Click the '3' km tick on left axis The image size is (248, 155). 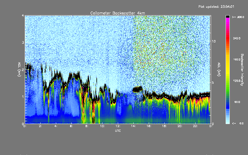23,42
